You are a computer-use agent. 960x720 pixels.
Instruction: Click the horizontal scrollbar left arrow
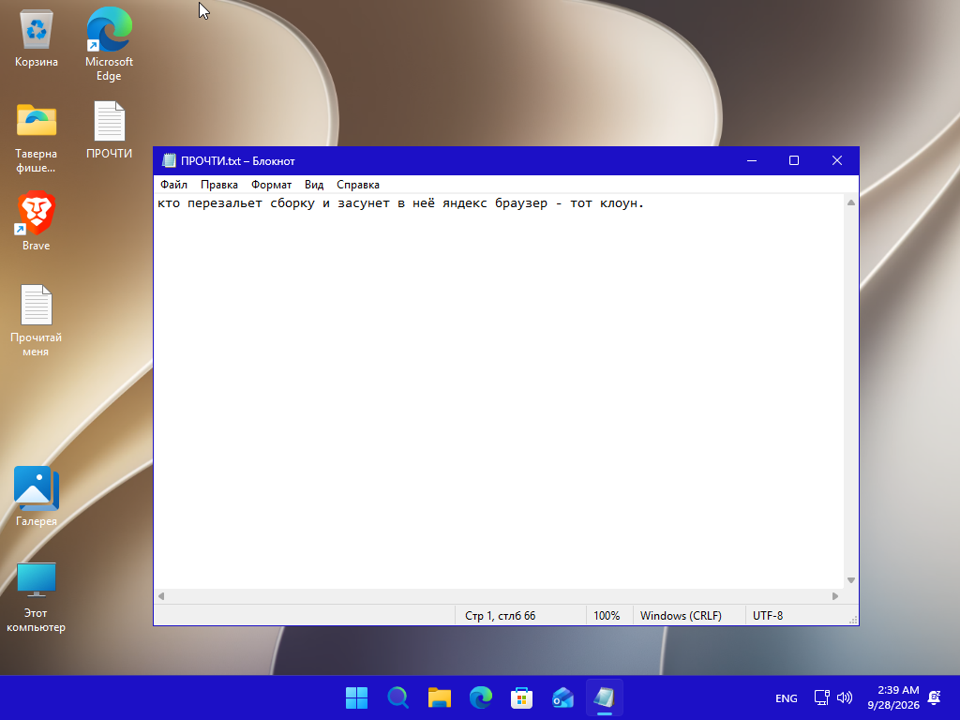coord(161,595)
